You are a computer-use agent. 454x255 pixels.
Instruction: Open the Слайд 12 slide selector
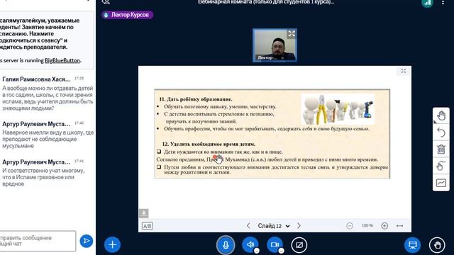point(274,226)
